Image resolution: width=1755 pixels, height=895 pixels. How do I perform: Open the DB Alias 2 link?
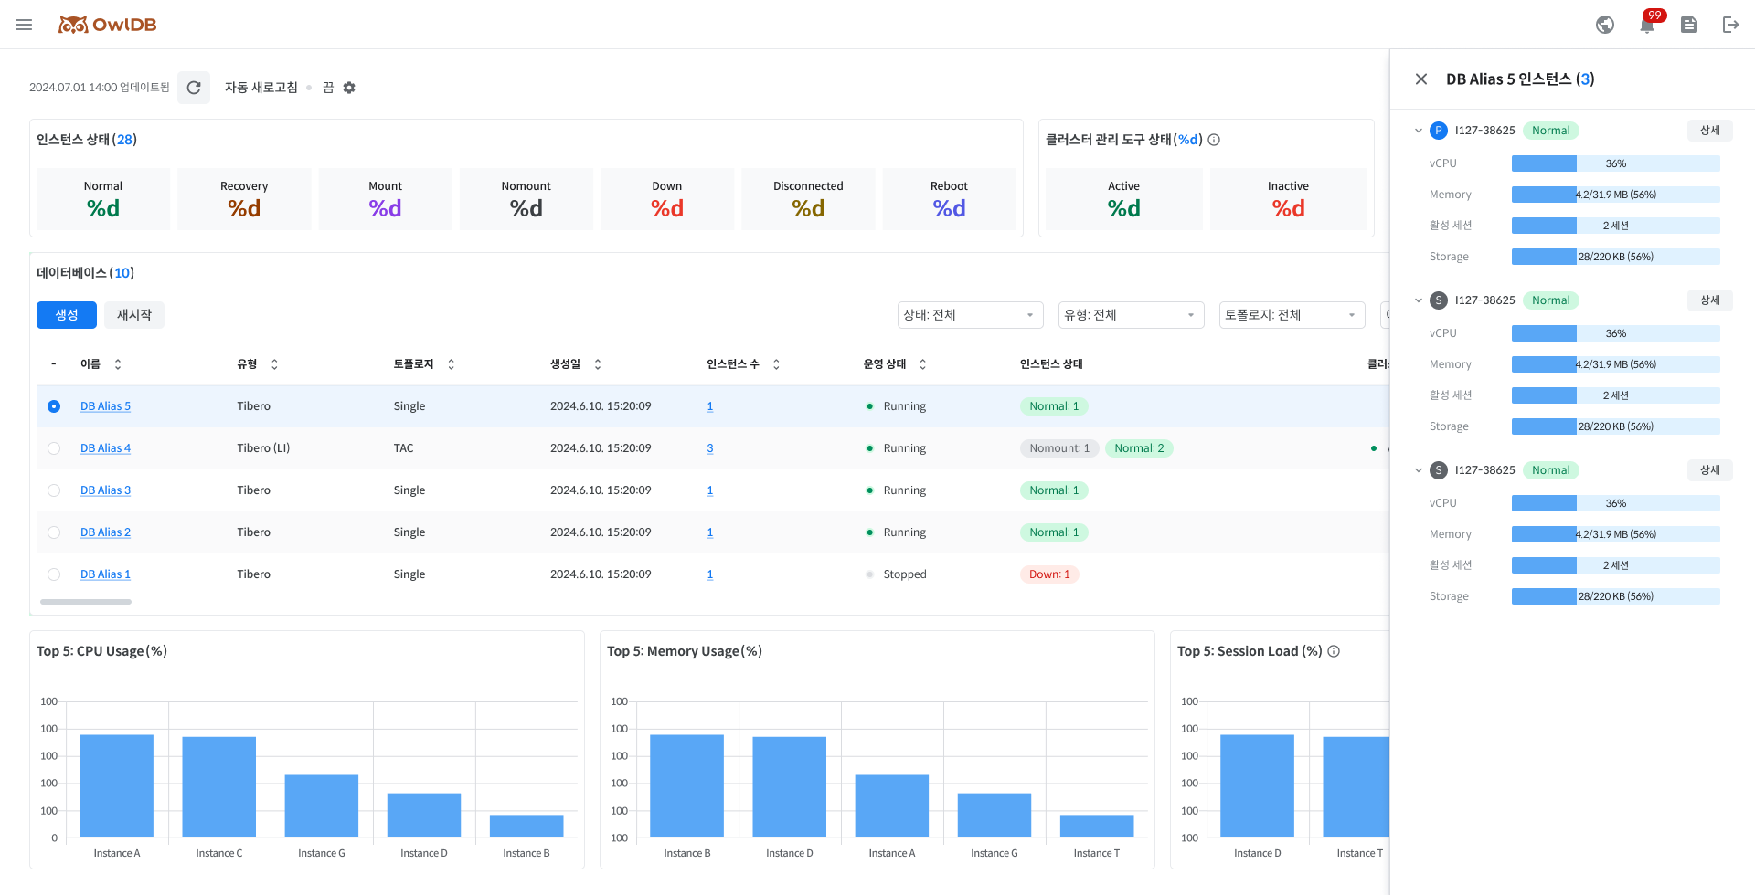pyautogui.click(x=105, y=532)
